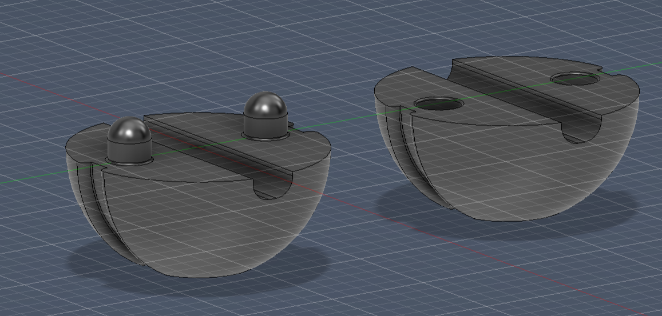This screenshot has width=662, height=316.
Task: Pick the right round hole on right half
Action: 576,78
